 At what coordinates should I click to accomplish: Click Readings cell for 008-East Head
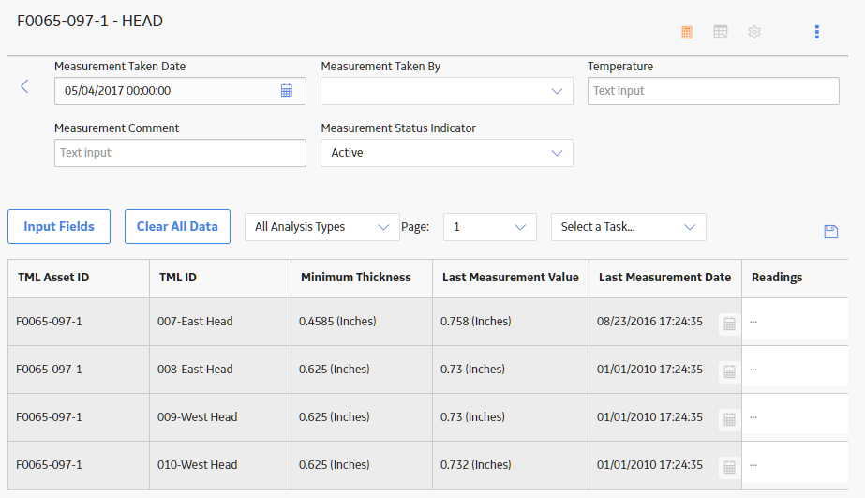tap(795, 370)
